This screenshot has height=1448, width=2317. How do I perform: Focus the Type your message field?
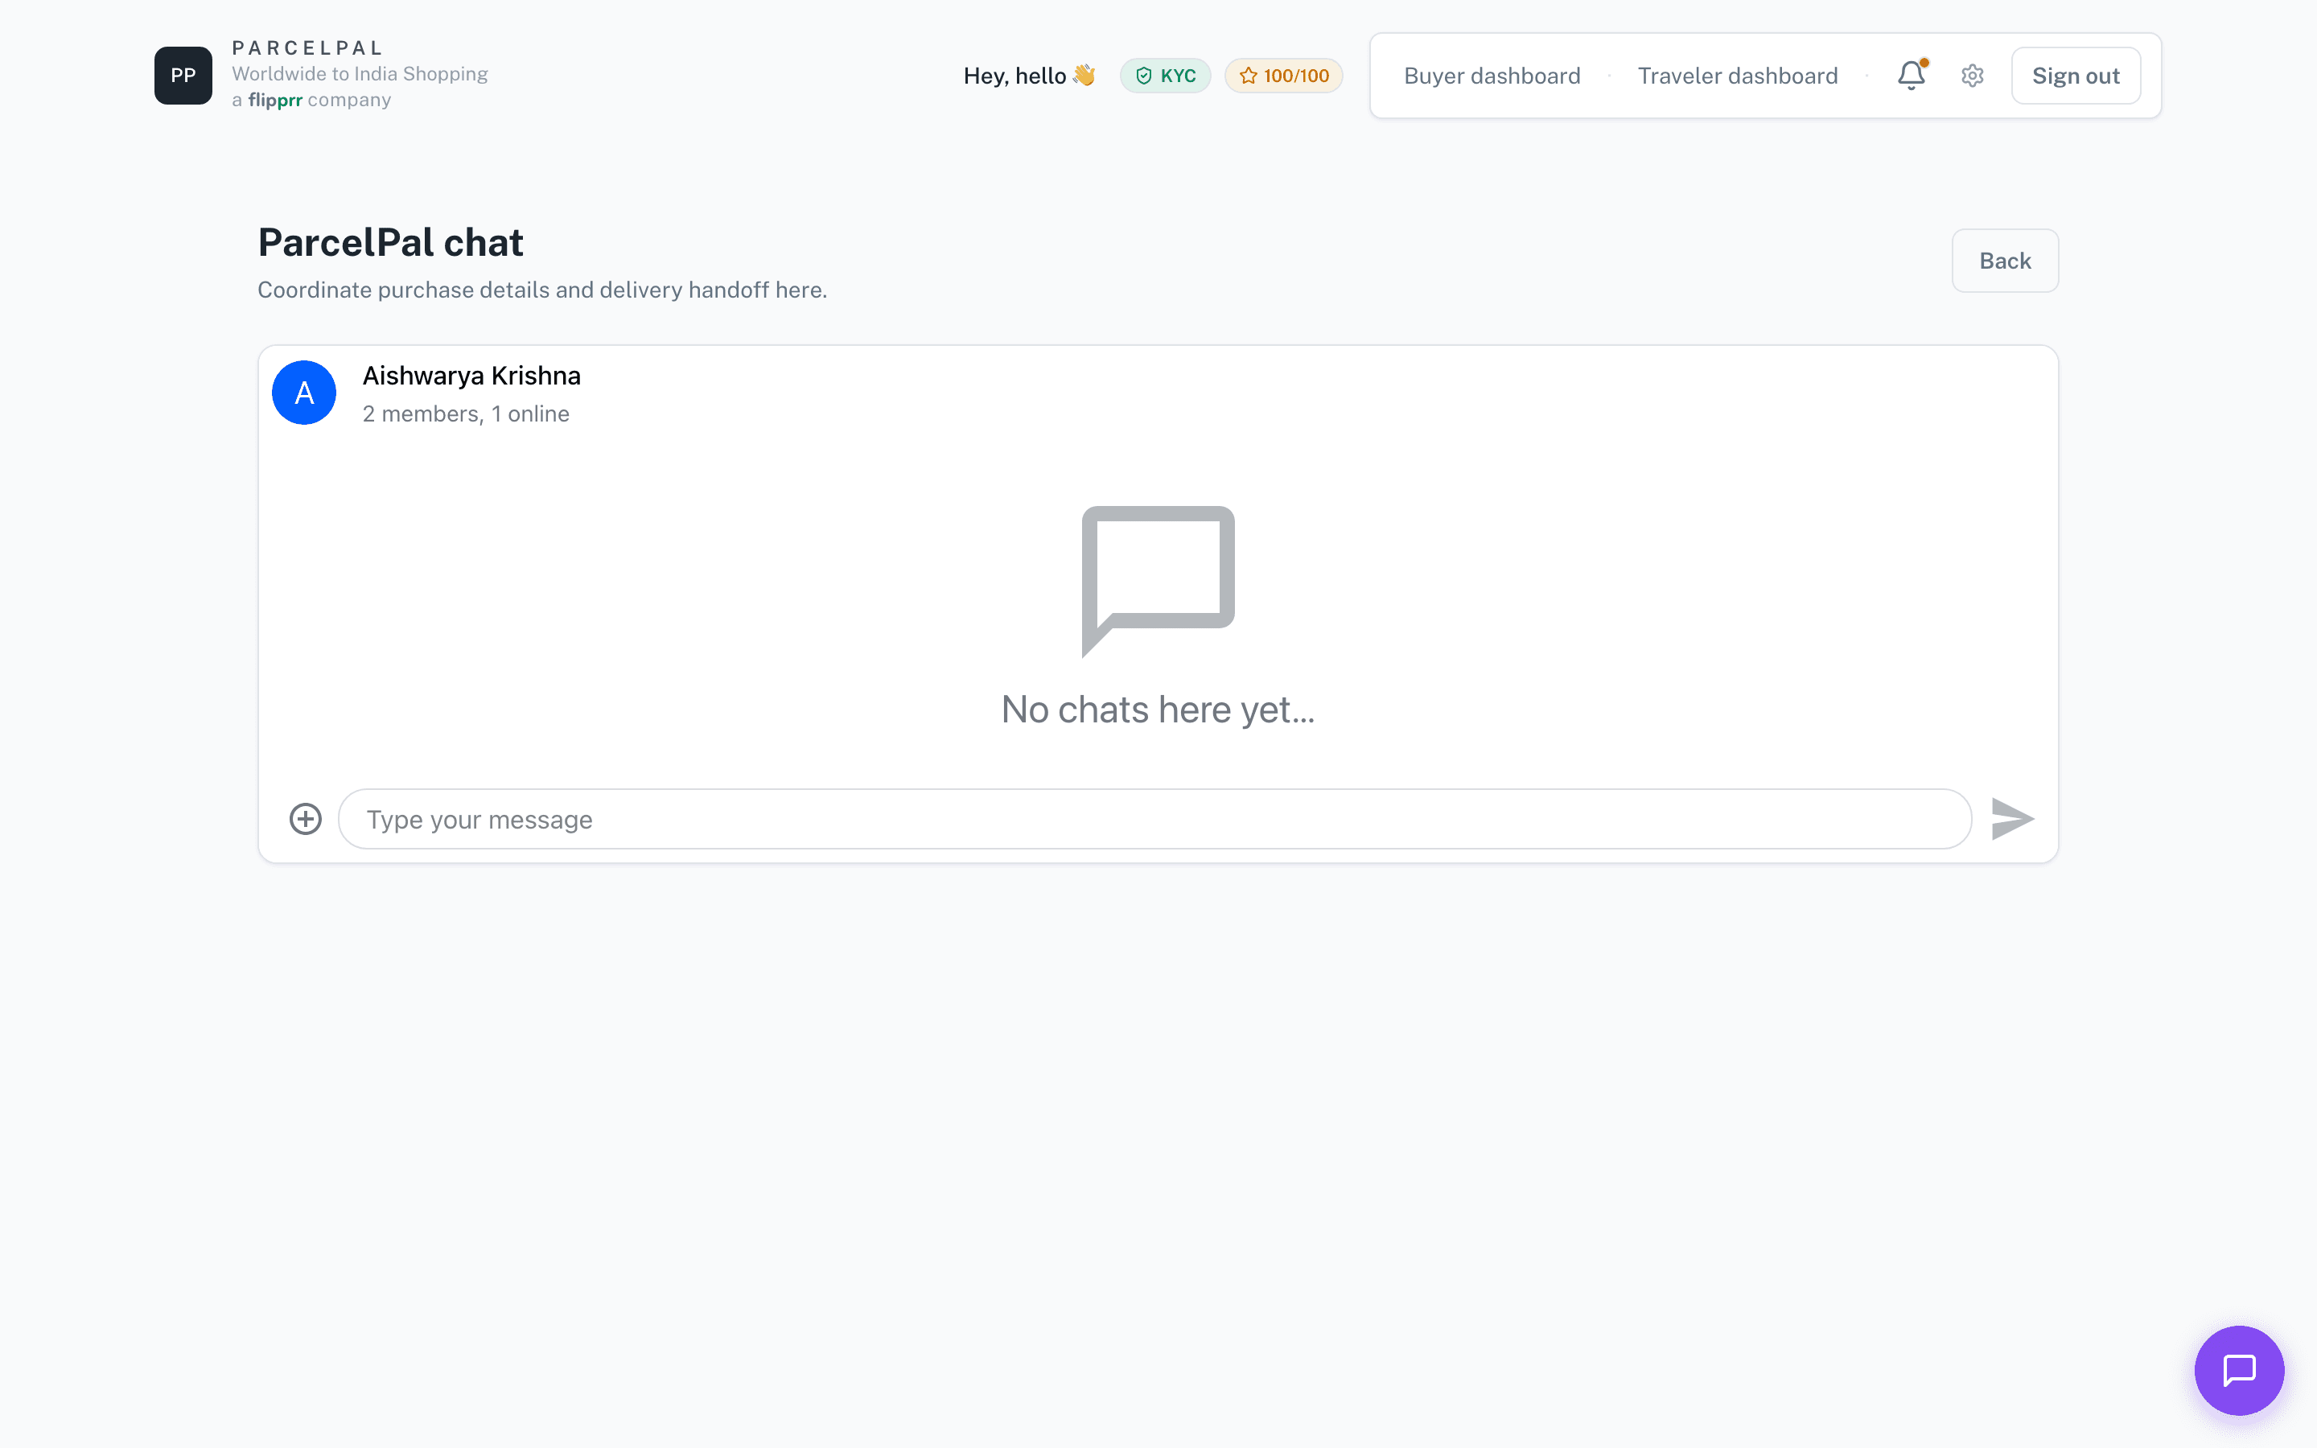pos(1154,819)
